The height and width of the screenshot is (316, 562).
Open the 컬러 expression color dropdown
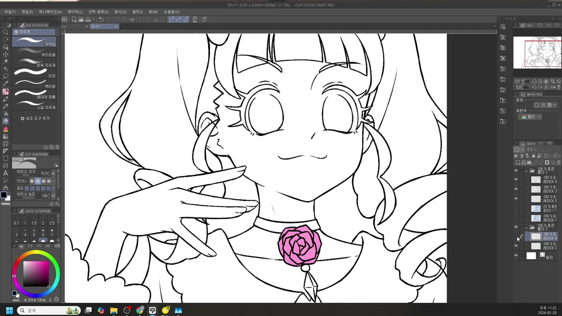point(530,117)
